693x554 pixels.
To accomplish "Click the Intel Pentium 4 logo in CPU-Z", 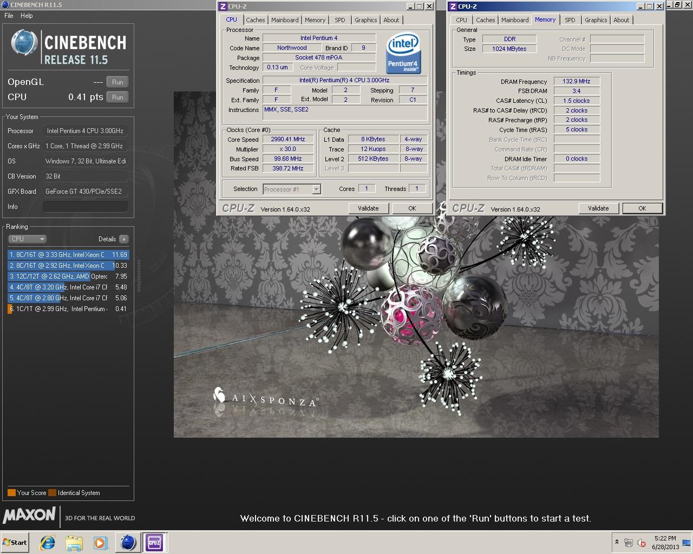I will [x=403, y=54].
